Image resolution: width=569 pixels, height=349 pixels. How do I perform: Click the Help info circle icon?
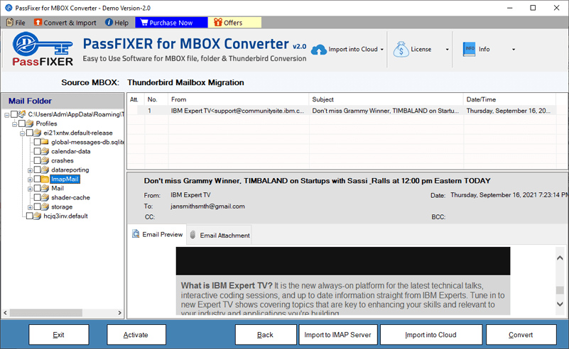[109, 23]
